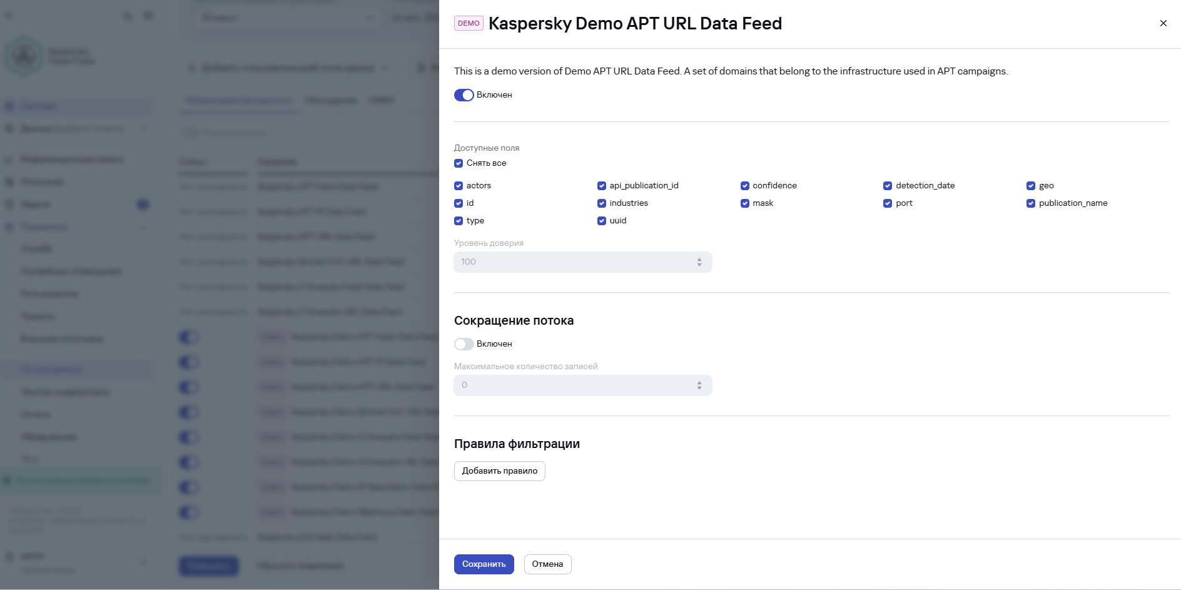Click the Отмена button
Viewport: 1181px width, 590px height.
click(x=547, y=564)
